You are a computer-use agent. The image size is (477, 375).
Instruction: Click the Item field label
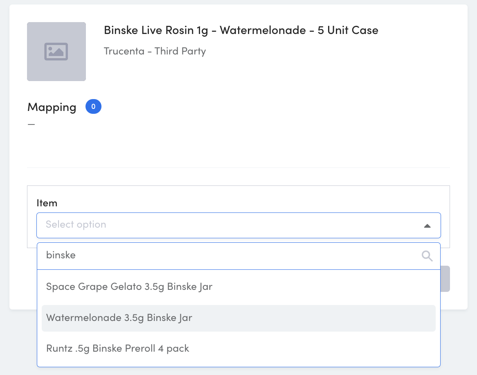tap(47, 203)
